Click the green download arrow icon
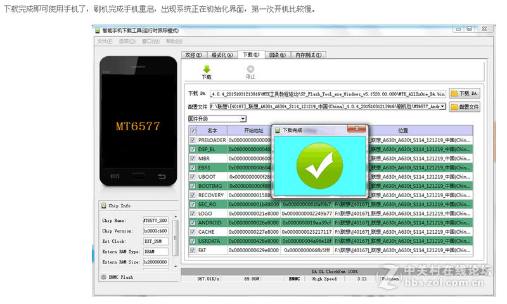Viewport: 507px width, 304px height. coord(207,69)
